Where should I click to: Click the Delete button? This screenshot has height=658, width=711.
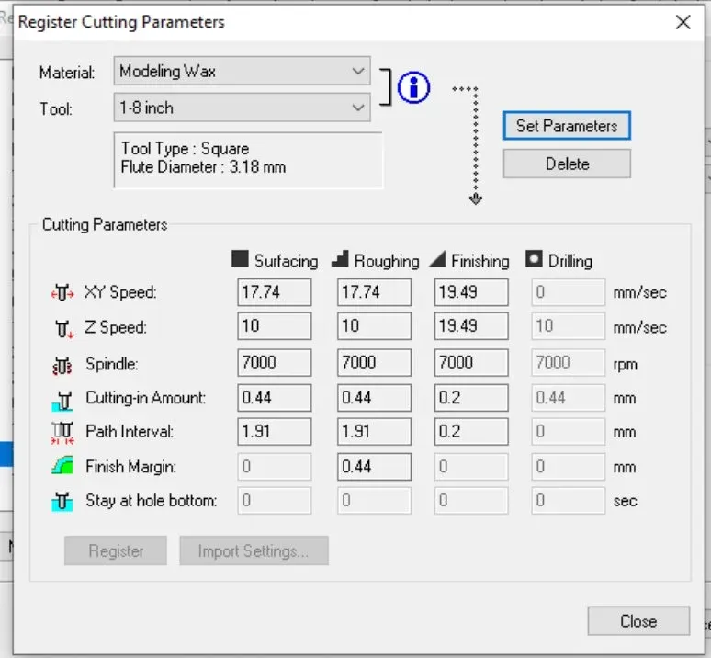click(x=567, y=164)
